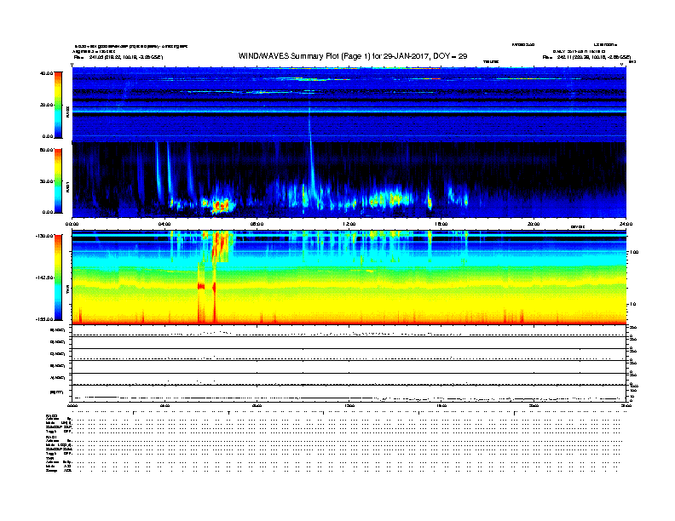
Task: Click the WIND/WAVES Summary Plot title
Action: pos(353,56)
